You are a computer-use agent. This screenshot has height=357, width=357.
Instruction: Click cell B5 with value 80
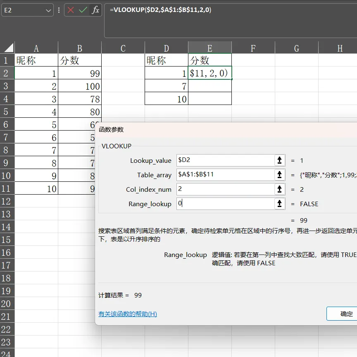click(80, 111)
